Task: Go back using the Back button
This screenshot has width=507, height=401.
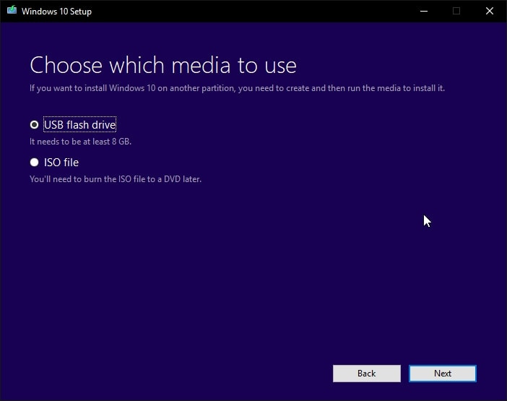Action: coord(366,374)
